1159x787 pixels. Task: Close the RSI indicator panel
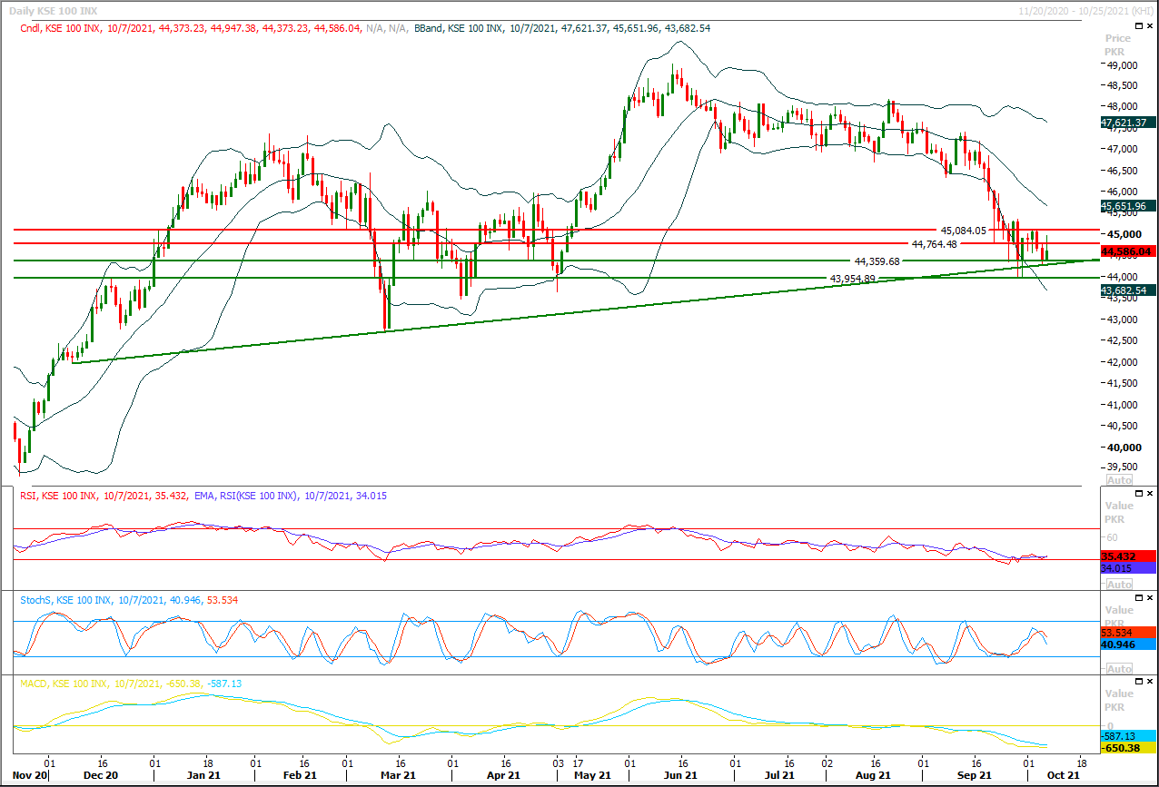pos(1151,493)
